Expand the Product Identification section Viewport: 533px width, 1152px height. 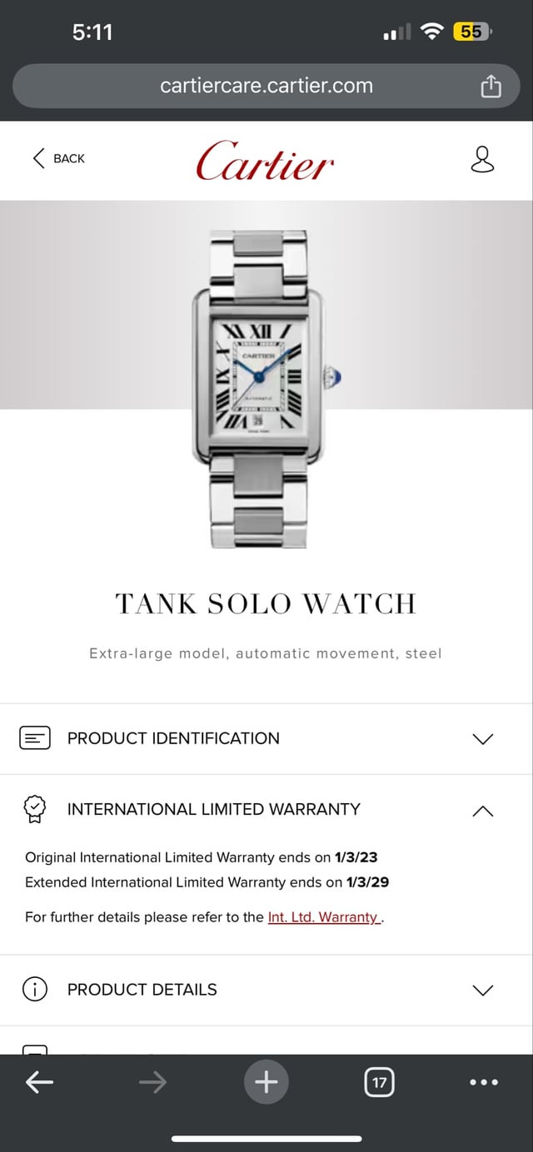(266, 738)
